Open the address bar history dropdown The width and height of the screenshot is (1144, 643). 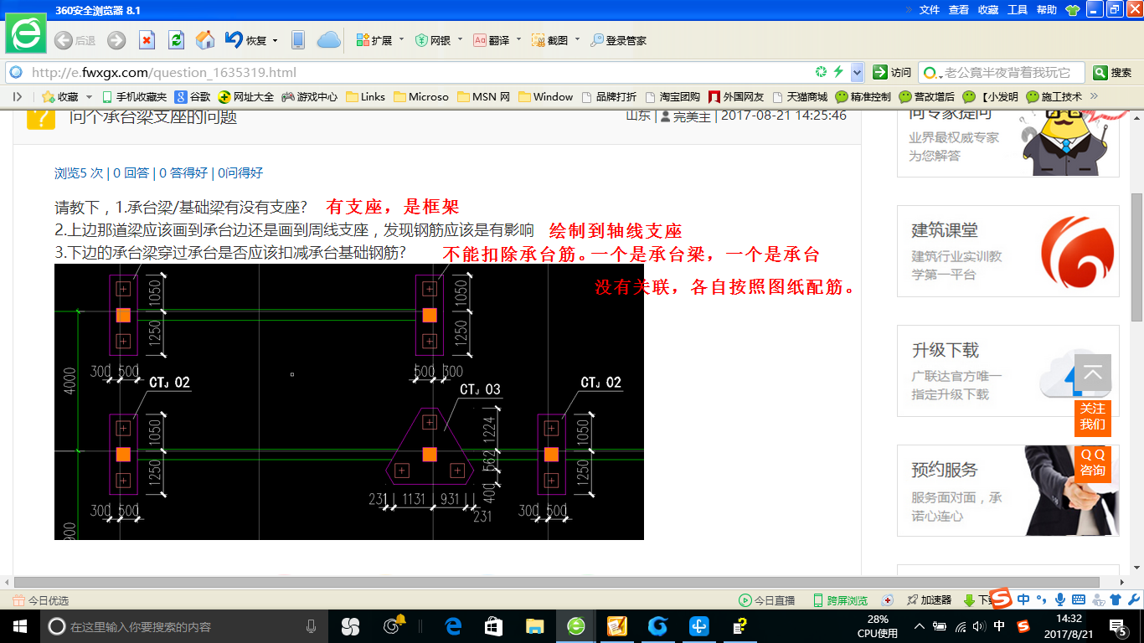(857, 72)
